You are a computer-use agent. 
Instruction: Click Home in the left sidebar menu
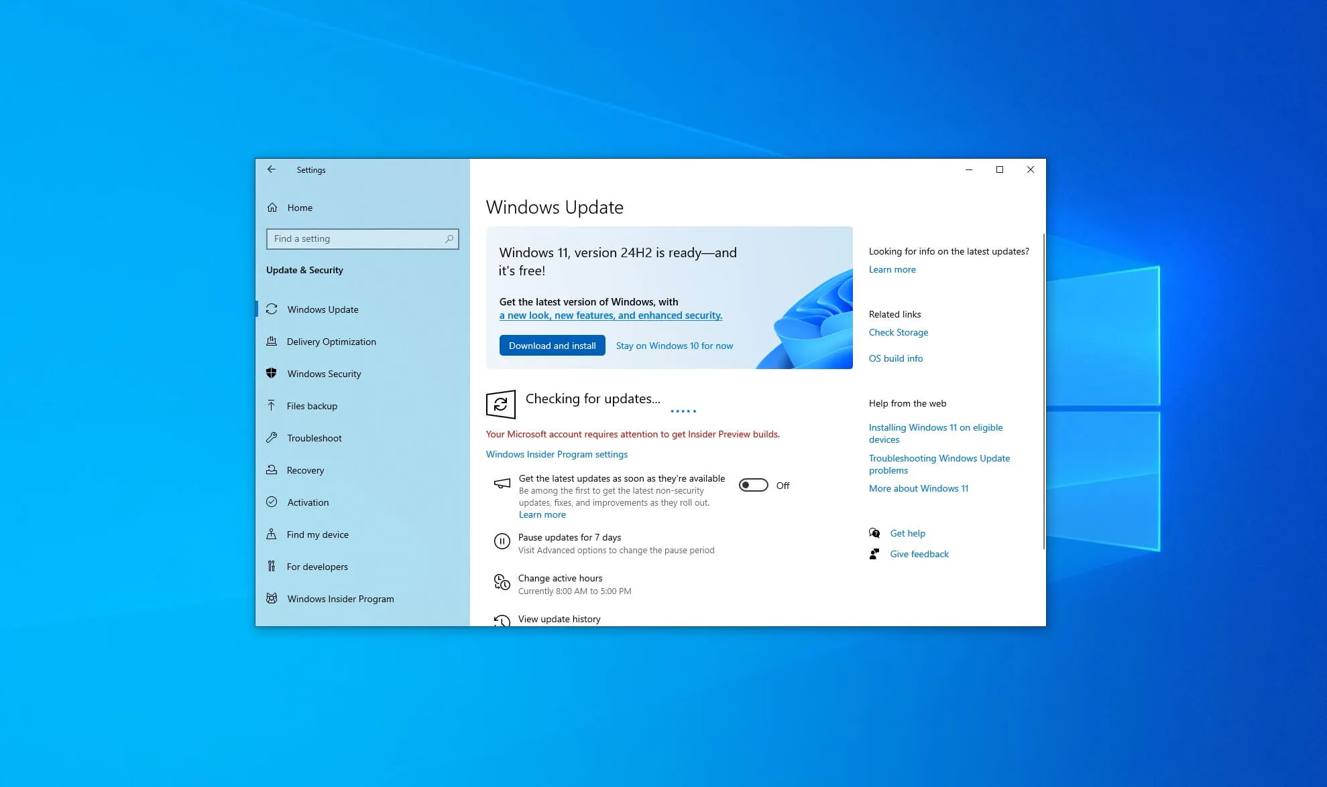pos(300,207)
